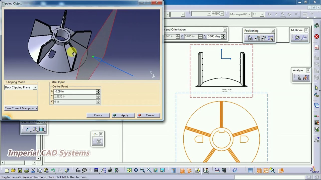Click the Front view label text

227,89
